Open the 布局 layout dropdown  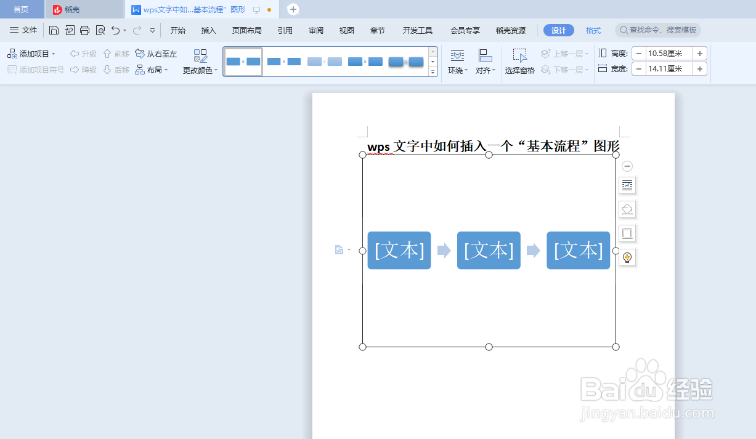152,70
